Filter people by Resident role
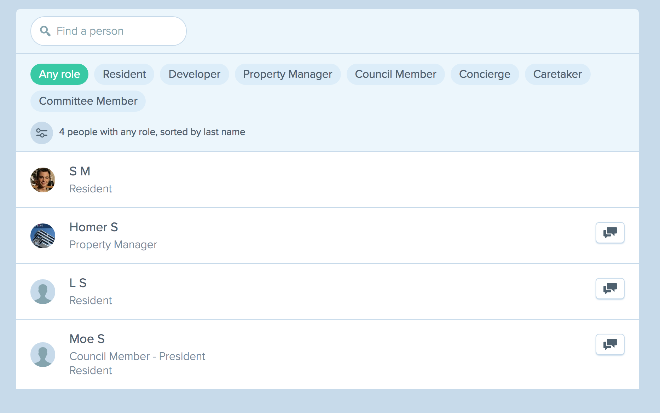 click(x=124, y=74)
